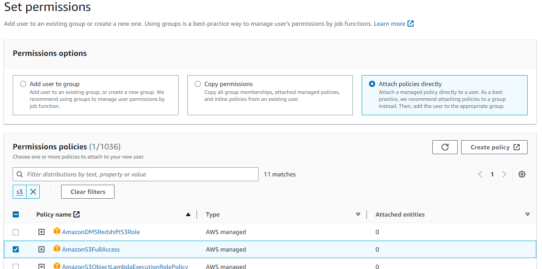Viewport: 542px width, 269px height.
Task: Toggle select-all policies checkbox in header
Action: click(x=16, y=214)
